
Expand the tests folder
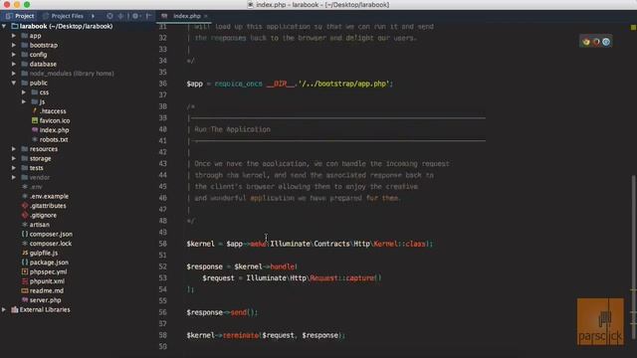(x=14, y=168)
